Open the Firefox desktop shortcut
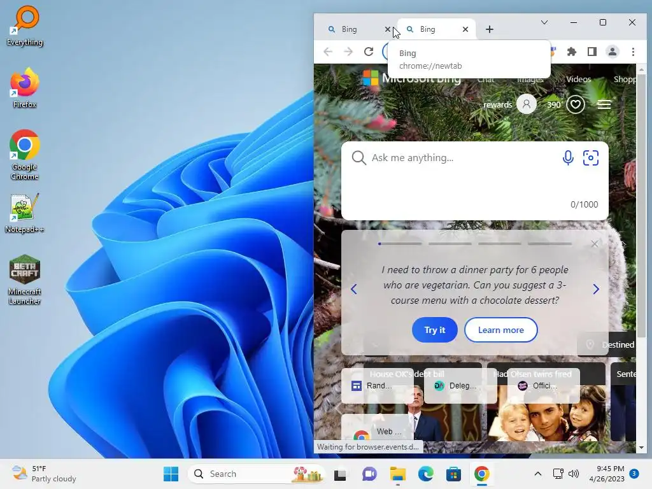This screenshot has width=652, height=489. coord(25,88)
